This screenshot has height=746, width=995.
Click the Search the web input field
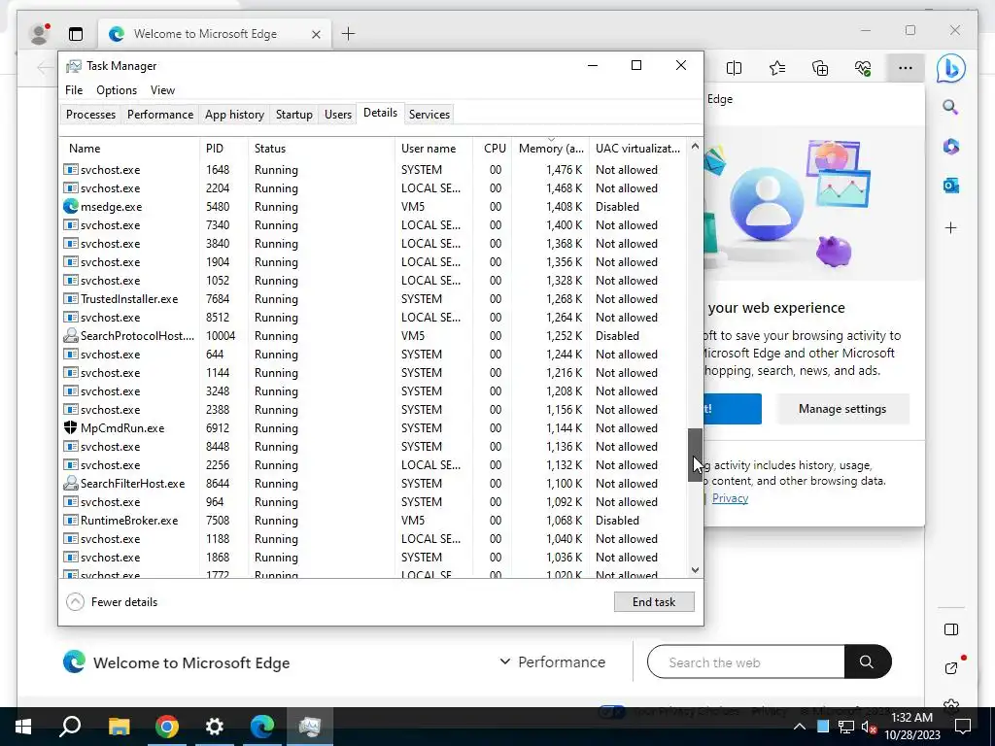(x=746, y=662)
